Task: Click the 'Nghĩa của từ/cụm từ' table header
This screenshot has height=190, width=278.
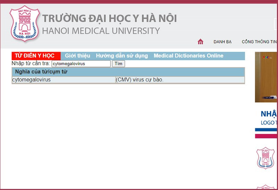Action: 128,72
